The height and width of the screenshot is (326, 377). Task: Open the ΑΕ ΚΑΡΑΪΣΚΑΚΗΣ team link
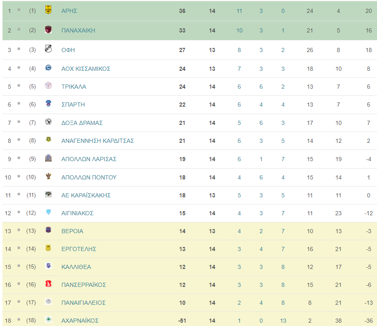pyautogui.click(x=86, y=195)
